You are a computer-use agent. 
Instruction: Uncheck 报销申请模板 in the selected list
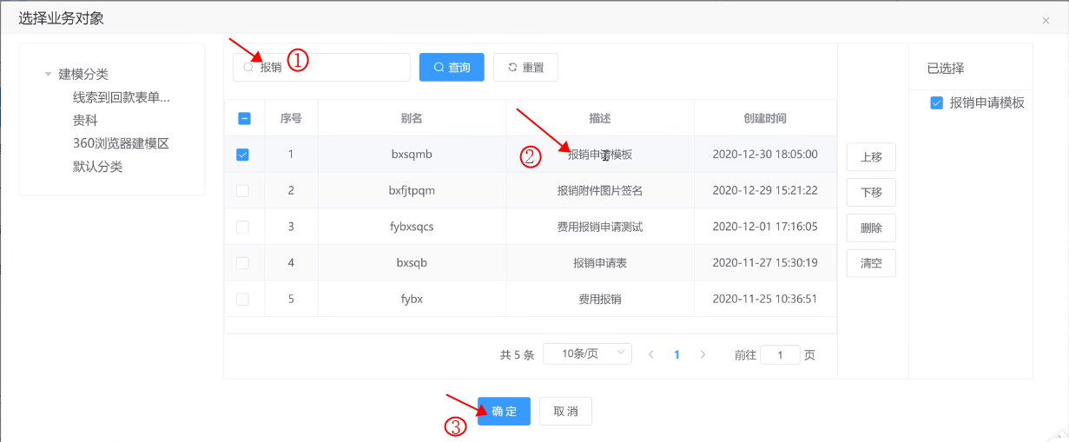click(x=936, y=102)
